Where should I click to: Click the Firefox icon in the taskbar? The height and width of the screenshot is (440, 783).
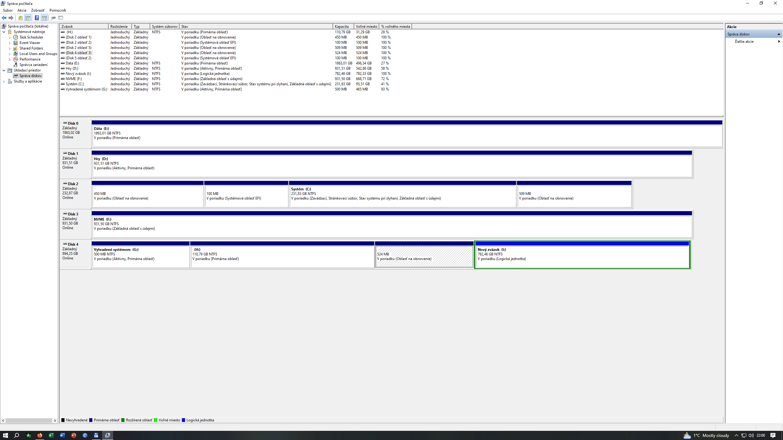40,435
